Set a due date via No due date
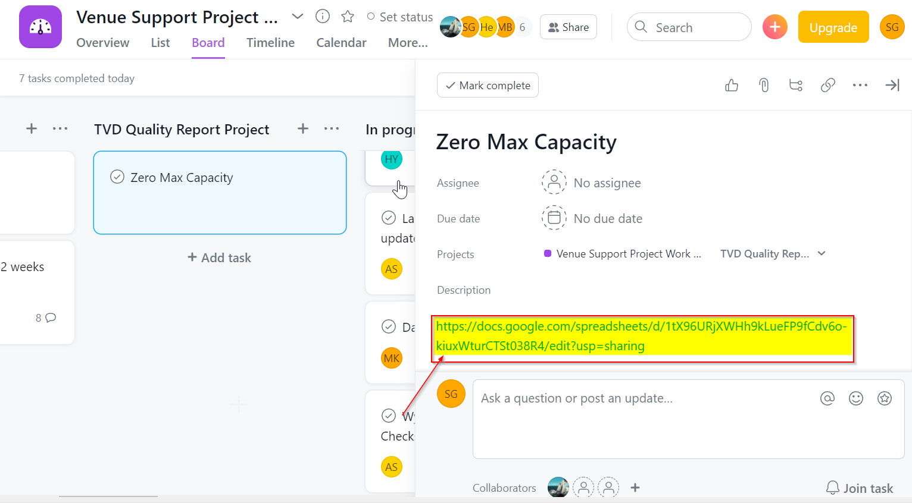Viewport: 912px width, 503px height. 592,218
